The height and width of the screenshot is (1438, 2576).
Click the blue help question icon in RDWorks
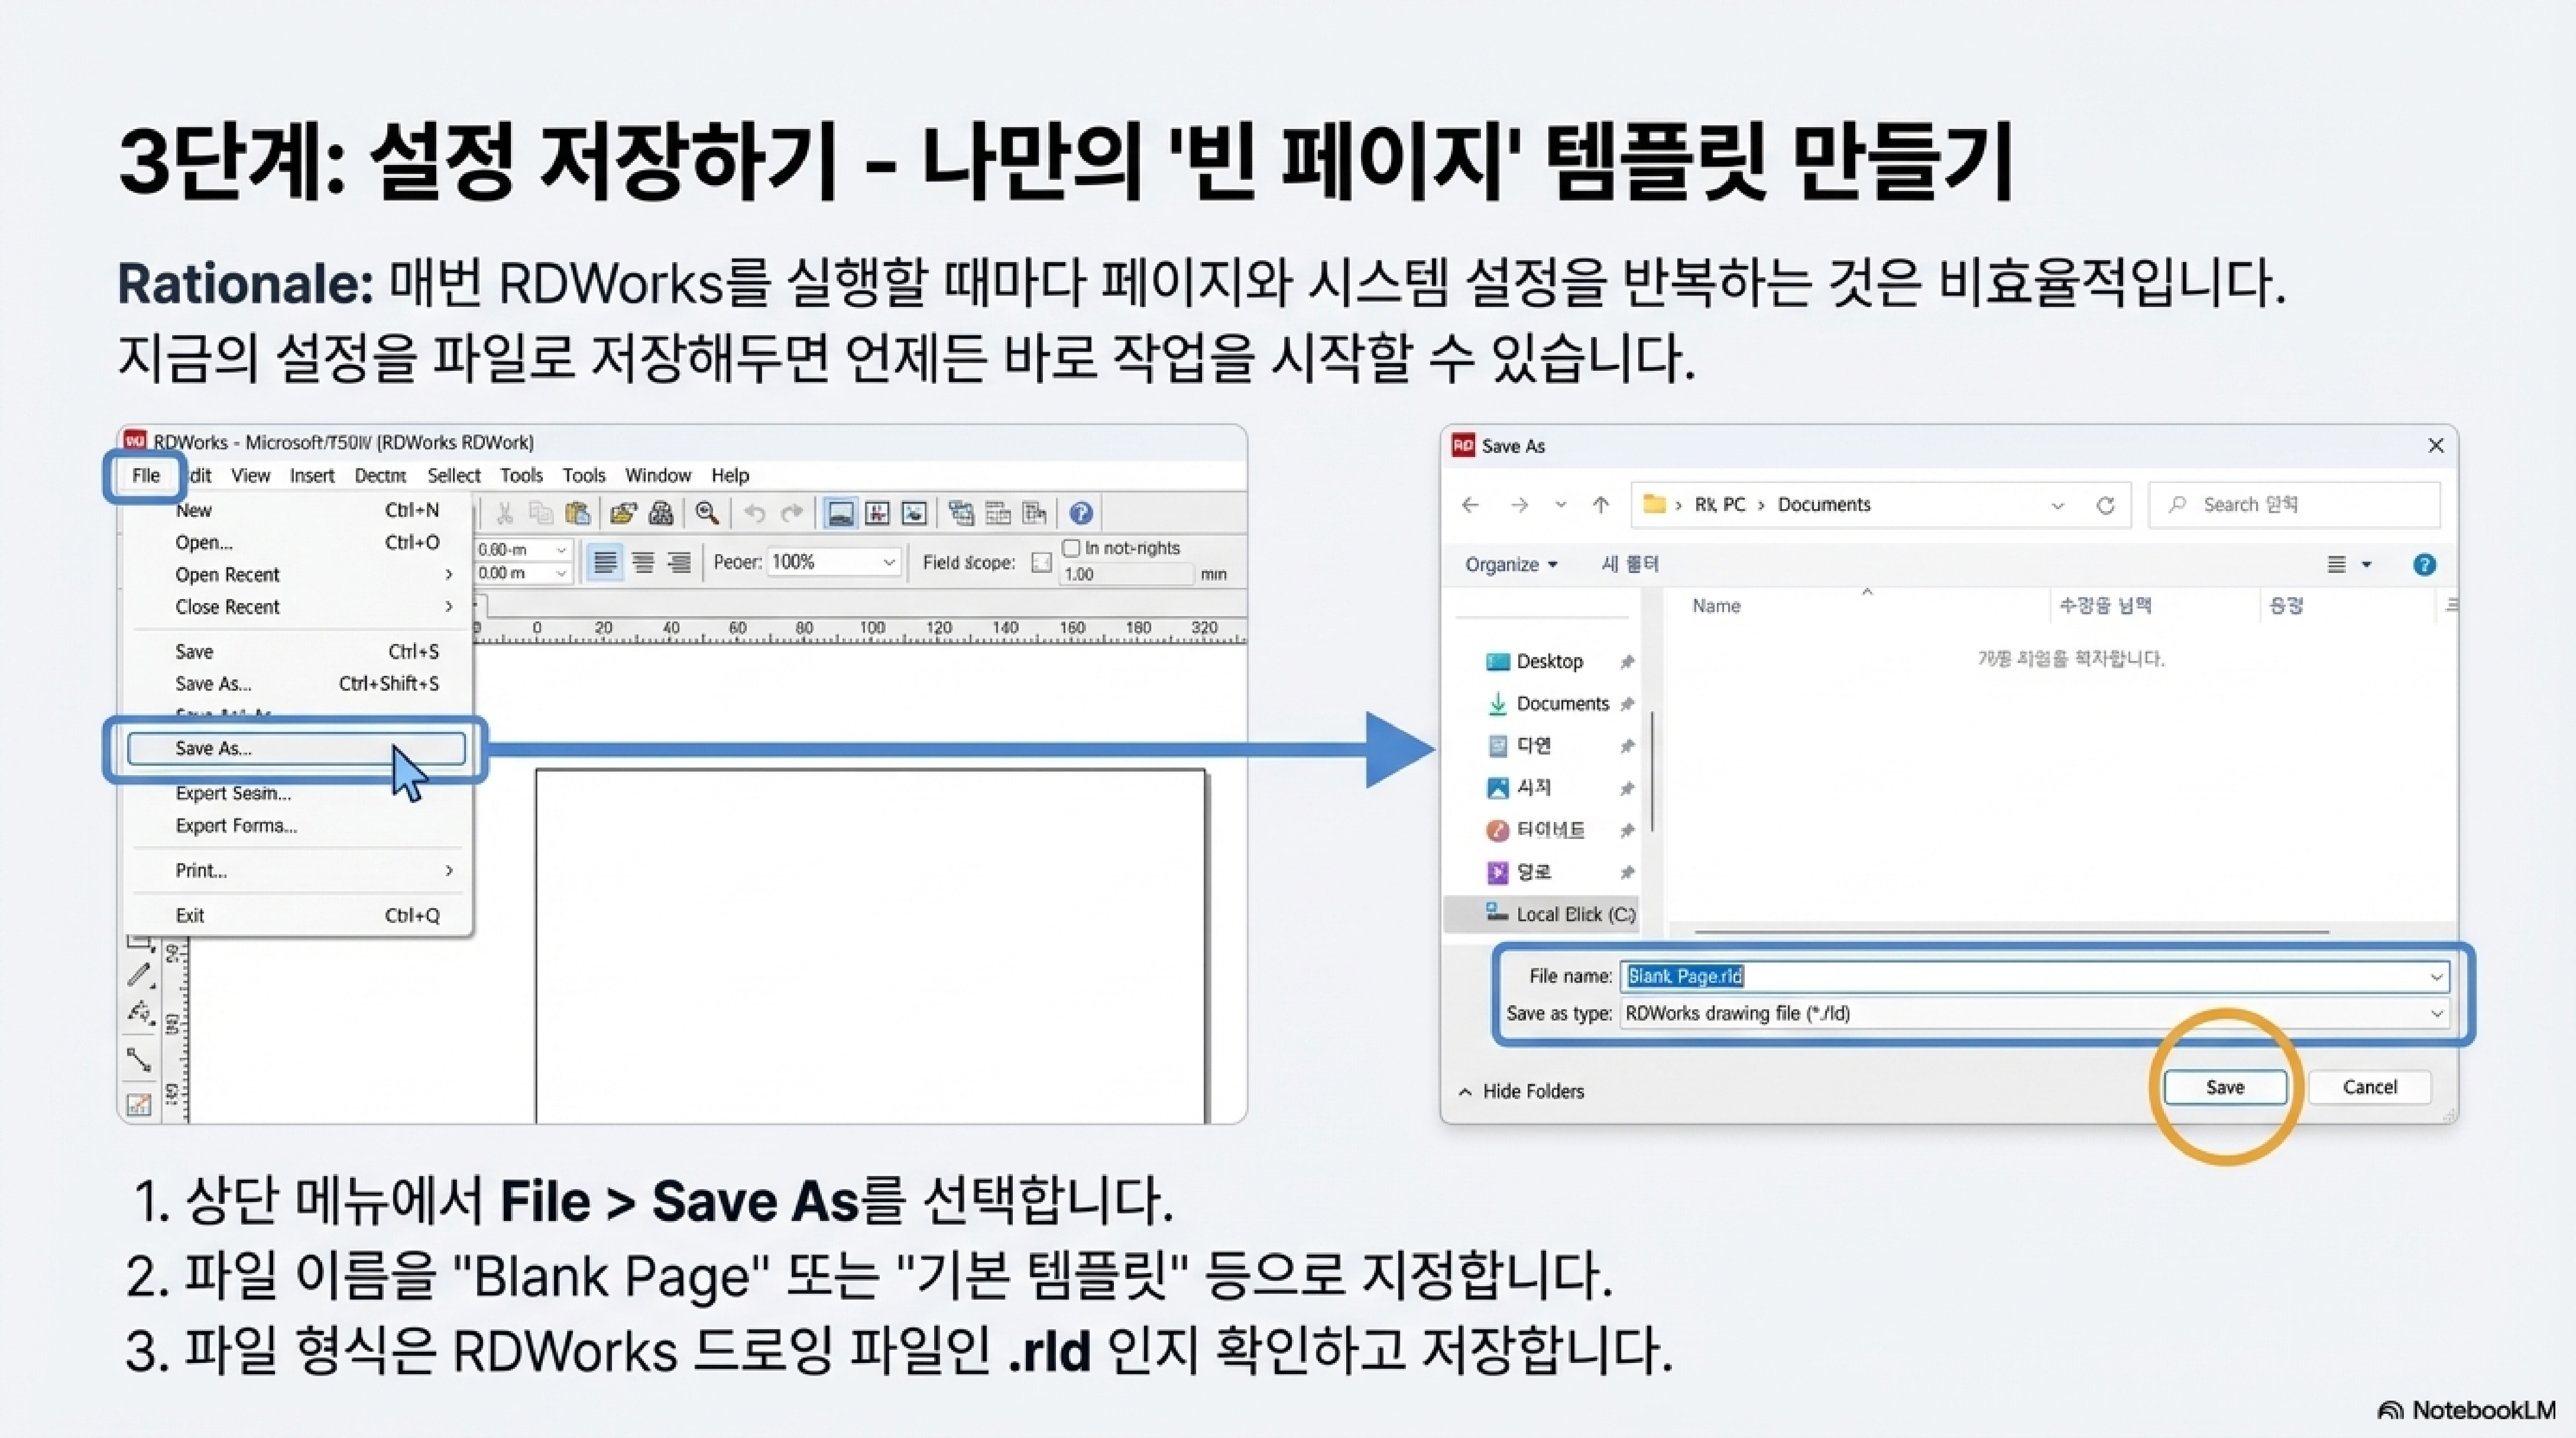tap(1080, 513)
